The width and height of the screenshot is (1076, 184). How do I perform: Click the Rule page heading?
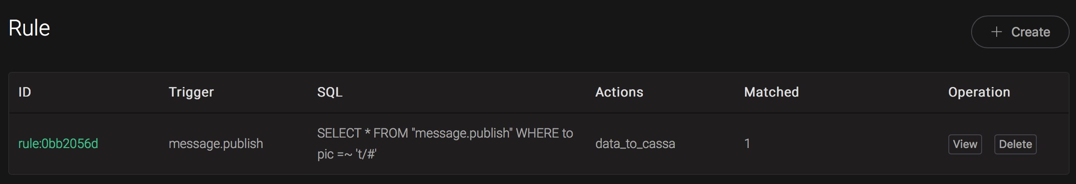tap(29, 28)
